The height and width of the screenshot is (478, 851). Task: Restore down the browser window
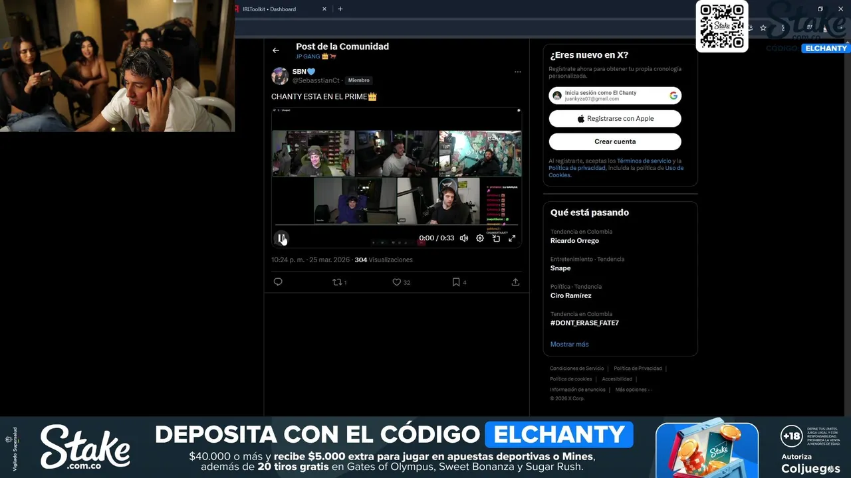click(x=820, y=9)
